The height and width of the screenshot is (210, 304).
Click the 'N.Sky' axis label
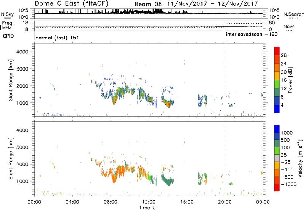click(7, 14)
